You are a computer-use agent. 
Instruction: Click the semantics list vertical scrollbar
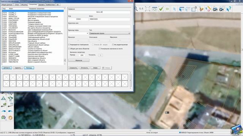tap(65, 36)
